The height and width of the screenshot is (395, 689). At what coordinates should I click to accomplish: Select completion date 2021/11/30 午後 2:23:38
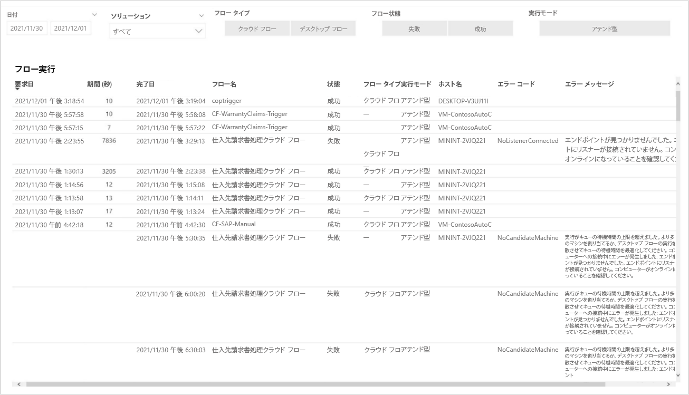[x=170, y=171]
